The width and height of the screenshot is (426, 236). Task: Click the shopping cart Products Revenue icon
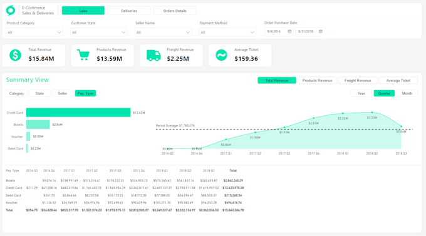pos(83,55)
